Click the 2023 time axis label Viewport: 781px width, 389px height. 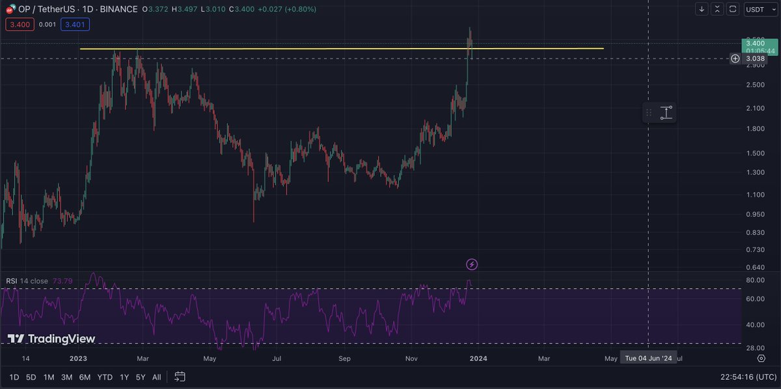coord(77,358)
